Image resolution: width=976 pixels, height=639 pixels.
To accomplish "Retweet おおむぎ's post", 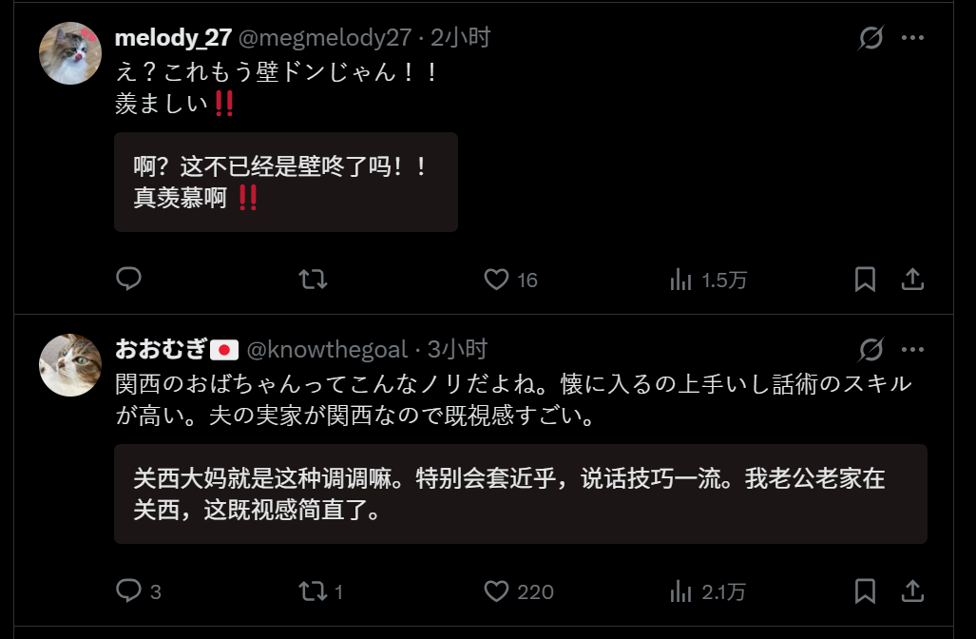I will pos(320,591).
